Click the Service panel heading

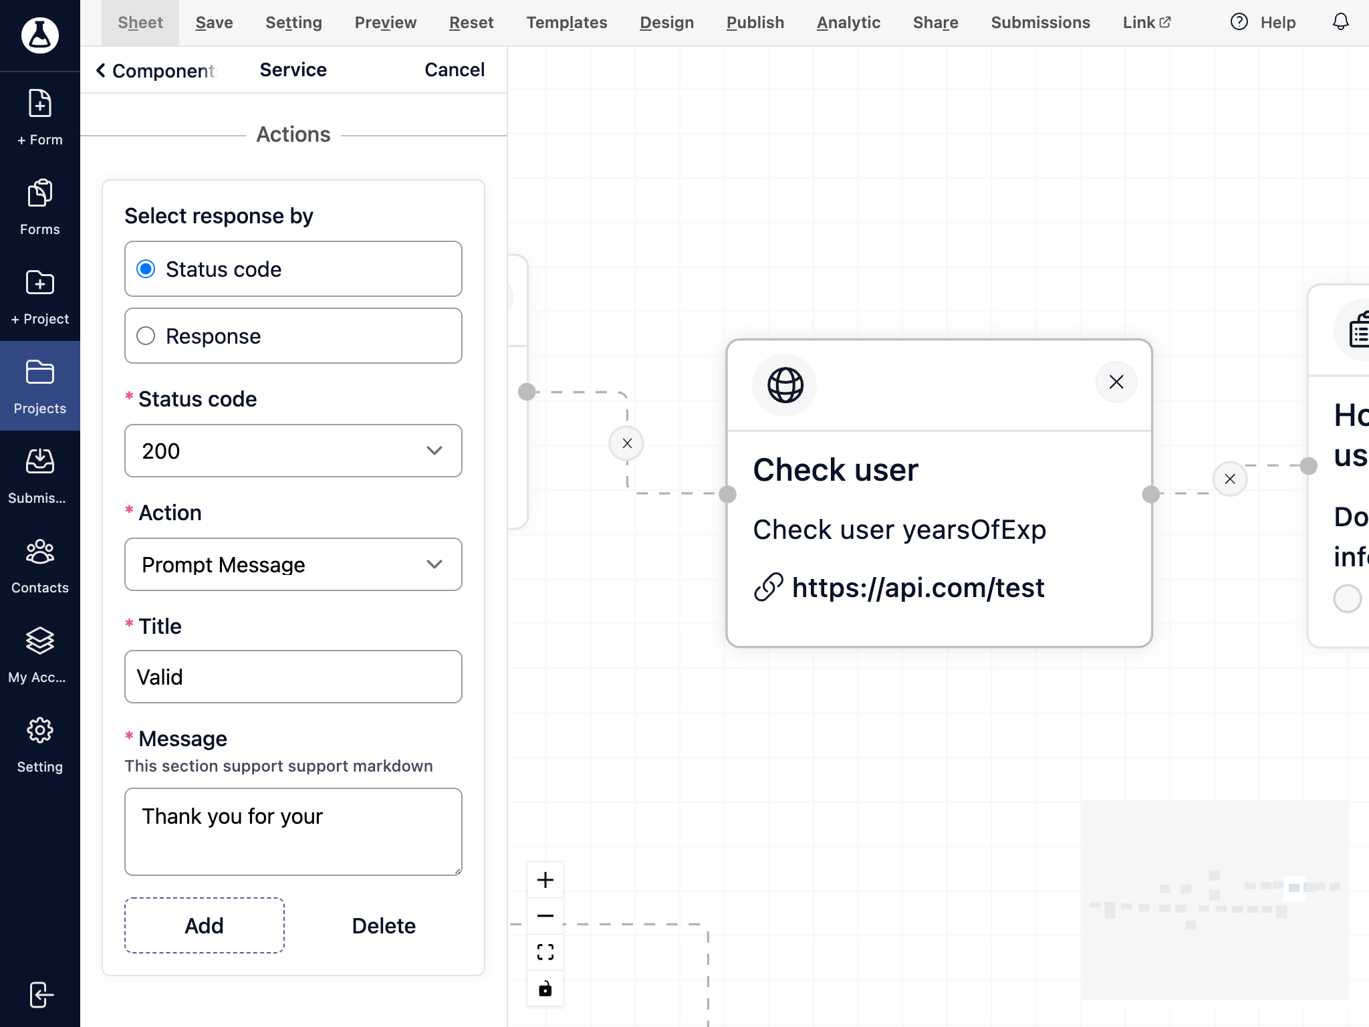pyautogui.click(x=293, y=70)
